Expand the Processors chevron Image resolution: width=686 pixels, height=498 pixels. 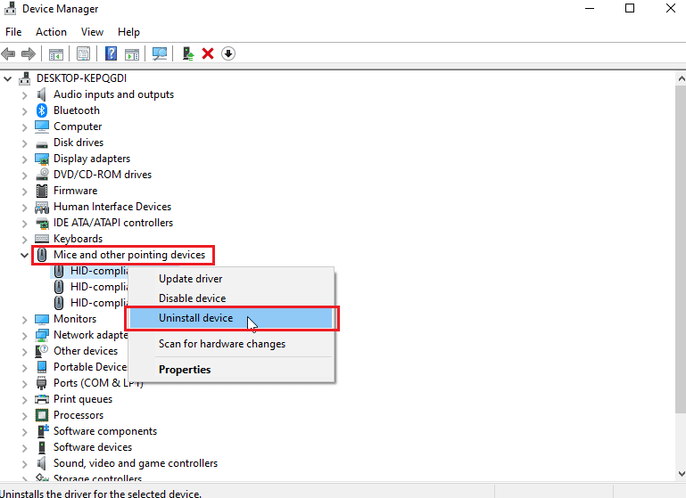(x=24, y=415)
